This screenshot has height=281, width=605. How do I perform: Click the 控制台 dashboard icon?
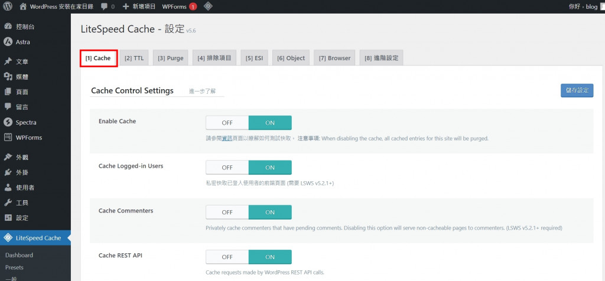(8, 27)
